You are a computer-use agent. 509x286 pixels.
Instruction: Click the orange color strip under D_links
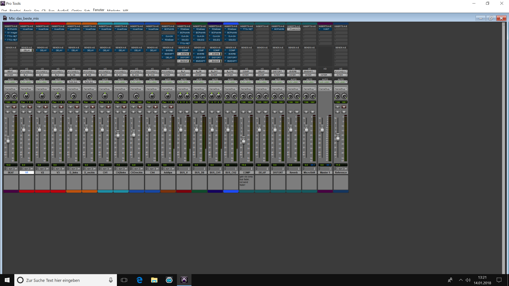tap(74, 191)
